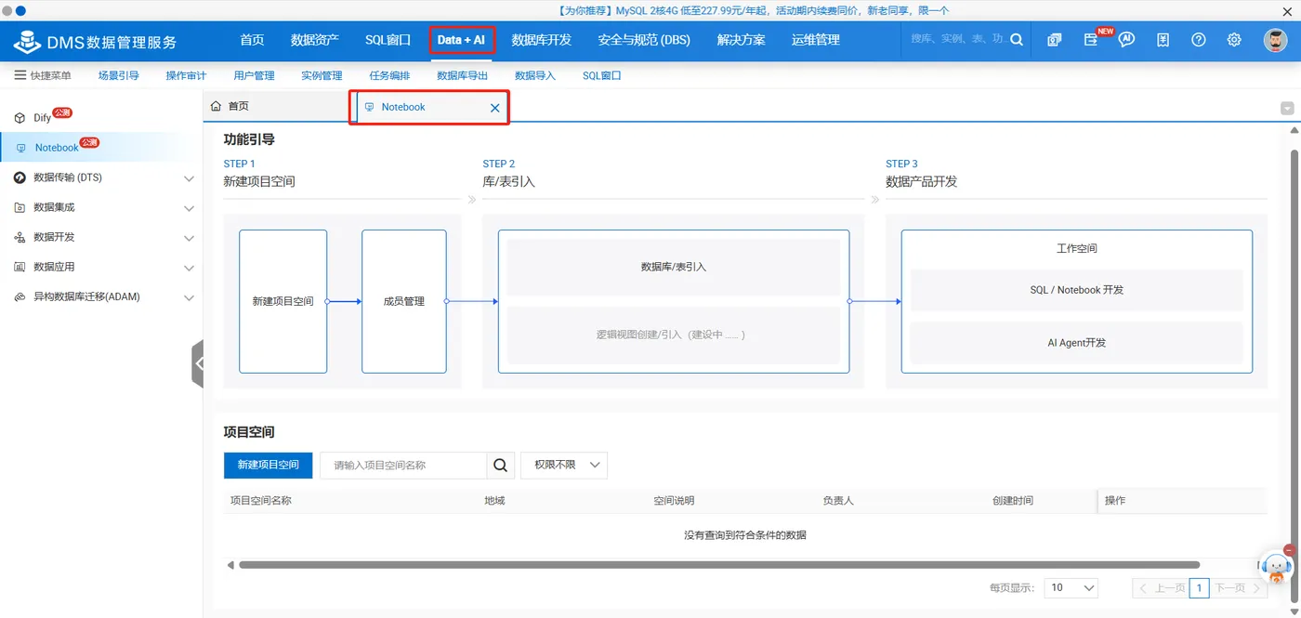This screenshot has height=618, width=1301.
Task: Click the MySQL promotion banner link at the top
Action: (x=754, y=10)
